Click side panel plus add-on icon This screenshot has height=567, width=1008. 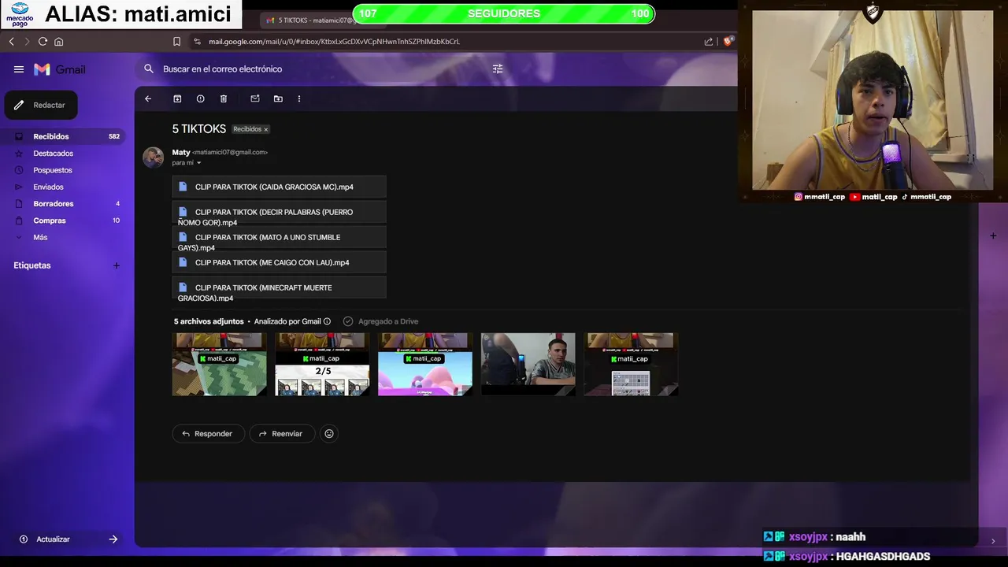click(993, 235)
